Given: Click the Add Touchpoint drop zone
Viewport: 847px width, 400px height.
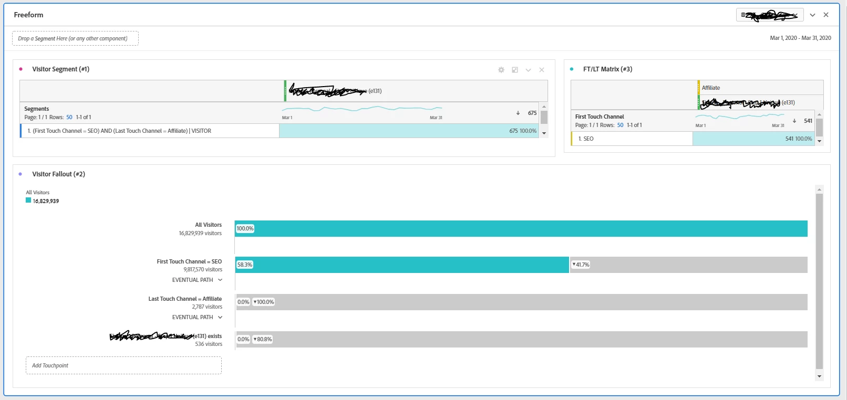Looking at the screenshot, I should (123, 365).
